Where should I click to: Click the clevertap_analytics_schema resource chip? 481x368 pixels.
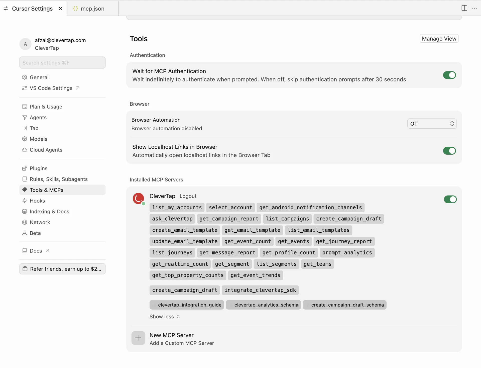point(263,305)
